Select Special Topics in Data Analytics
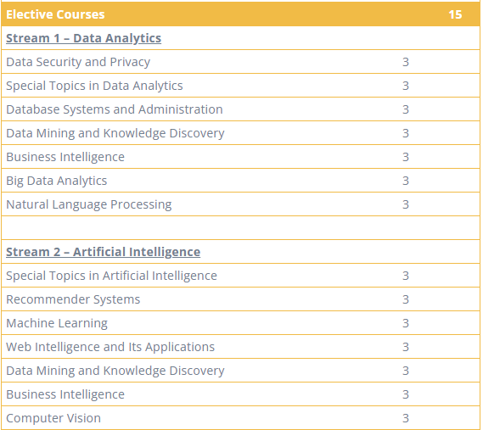The height and width of the screenshot is (430, 483). tap(94, 86)
